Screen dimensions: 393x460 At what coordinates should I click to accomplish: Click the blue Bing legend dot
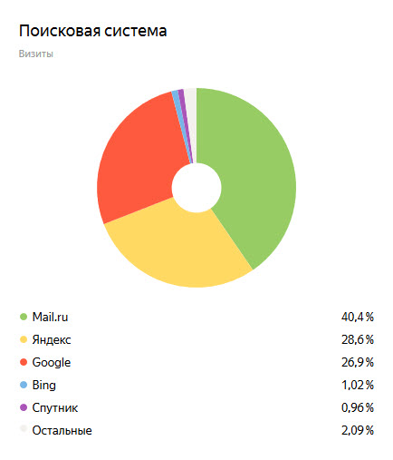[24, 385]
